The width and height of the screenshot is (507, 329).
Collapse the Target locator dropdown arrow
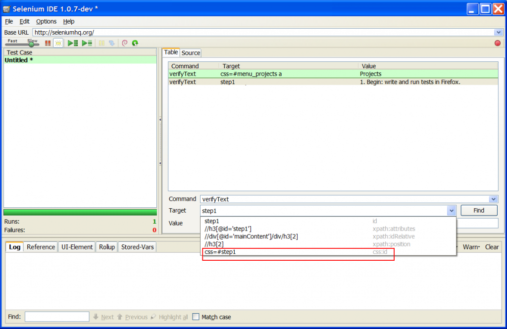pyautogui.click(x=452, y=211)
